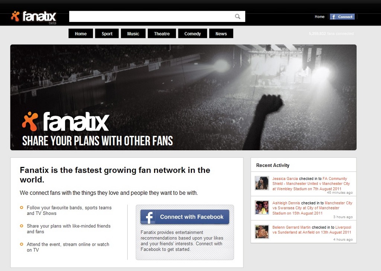
Task: Click the Home link in top-right header
Action: [x=320, y=17]
